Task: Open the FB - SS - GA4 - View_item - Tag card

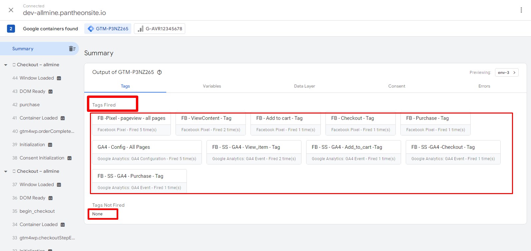Action: point(254,152)
